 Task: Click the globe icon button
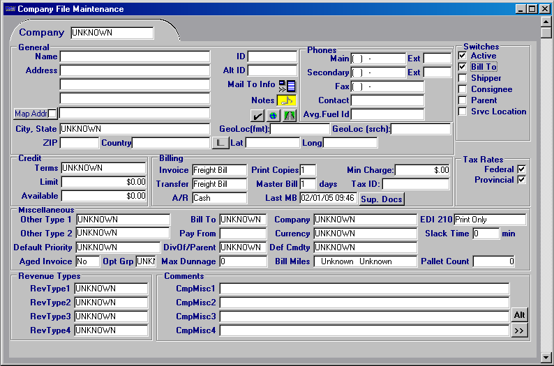273,116
